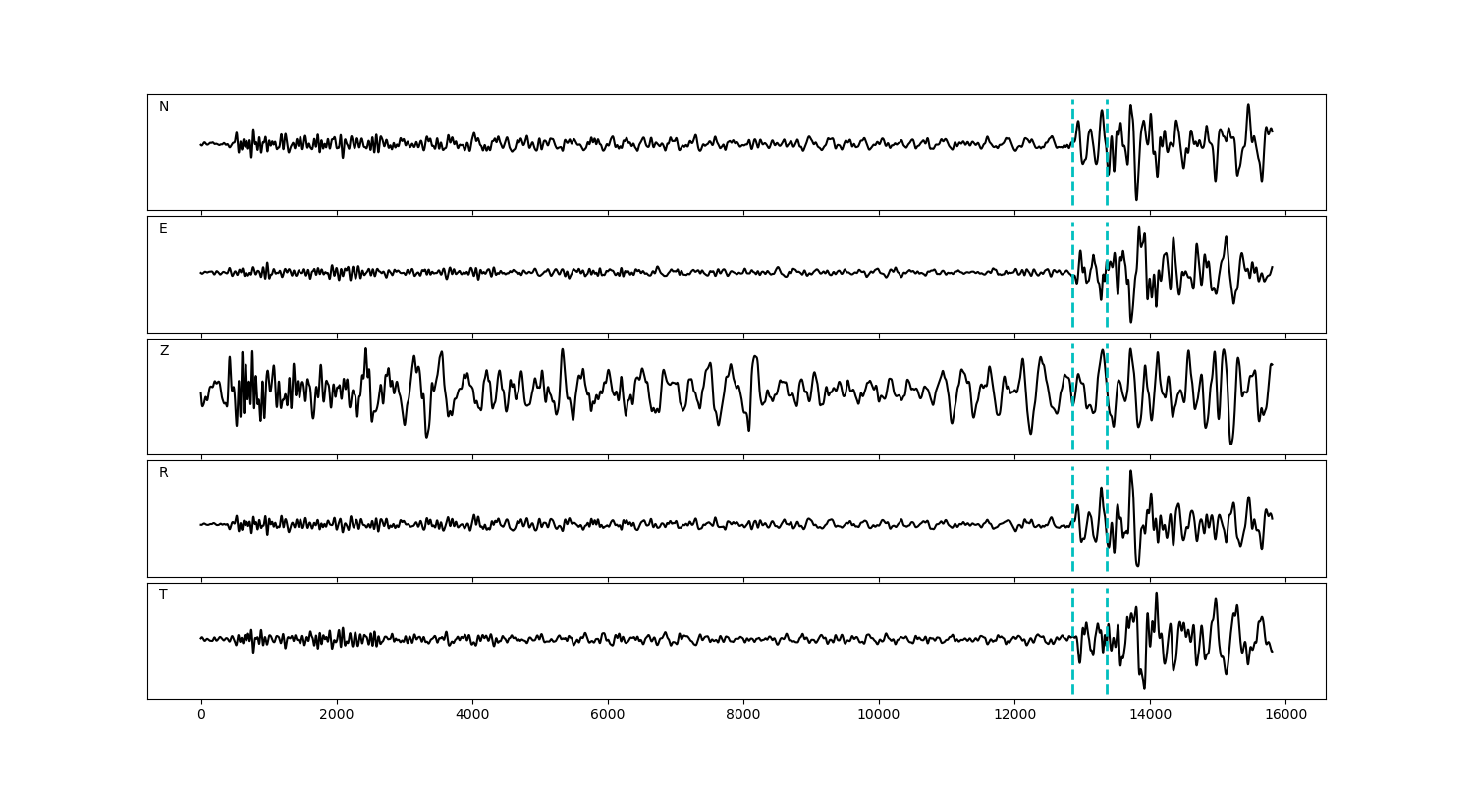Select the 10000 x-axis tick label

pos(879,716)
